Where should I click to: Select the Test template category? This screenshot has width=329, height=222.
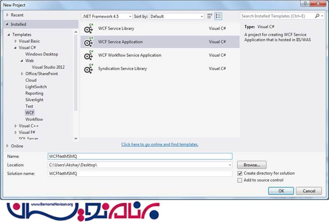pyautogui.click(x=29, y=106)
